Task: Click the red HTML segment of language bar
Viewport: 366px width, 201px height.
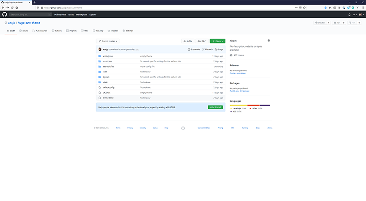Action: pos(253,106)
